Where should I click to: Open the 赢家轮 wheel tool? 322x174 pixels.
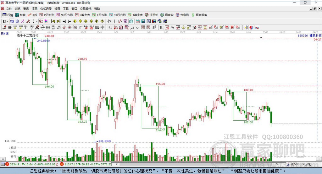[x=167, y=15]
